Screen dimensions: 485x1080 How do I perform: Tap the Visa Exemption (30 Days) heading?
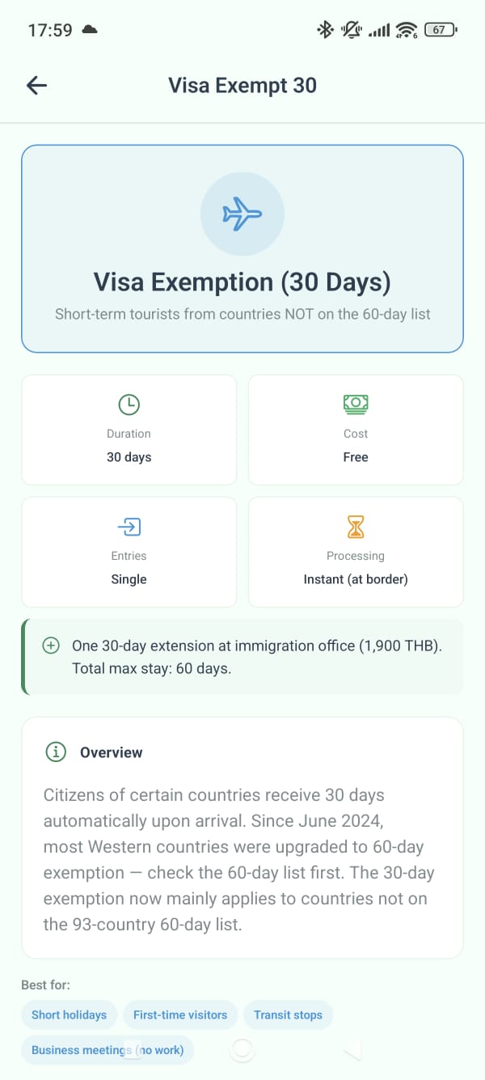point(242,282)
